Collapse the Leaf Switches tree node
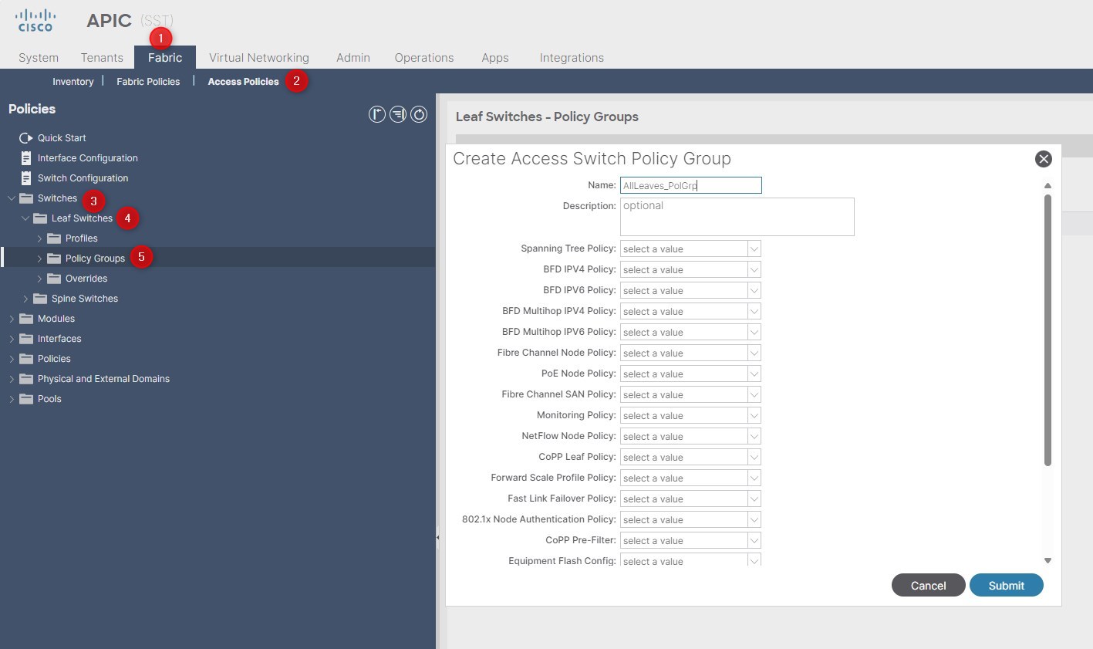The image size is (1093, 649). 25,218
